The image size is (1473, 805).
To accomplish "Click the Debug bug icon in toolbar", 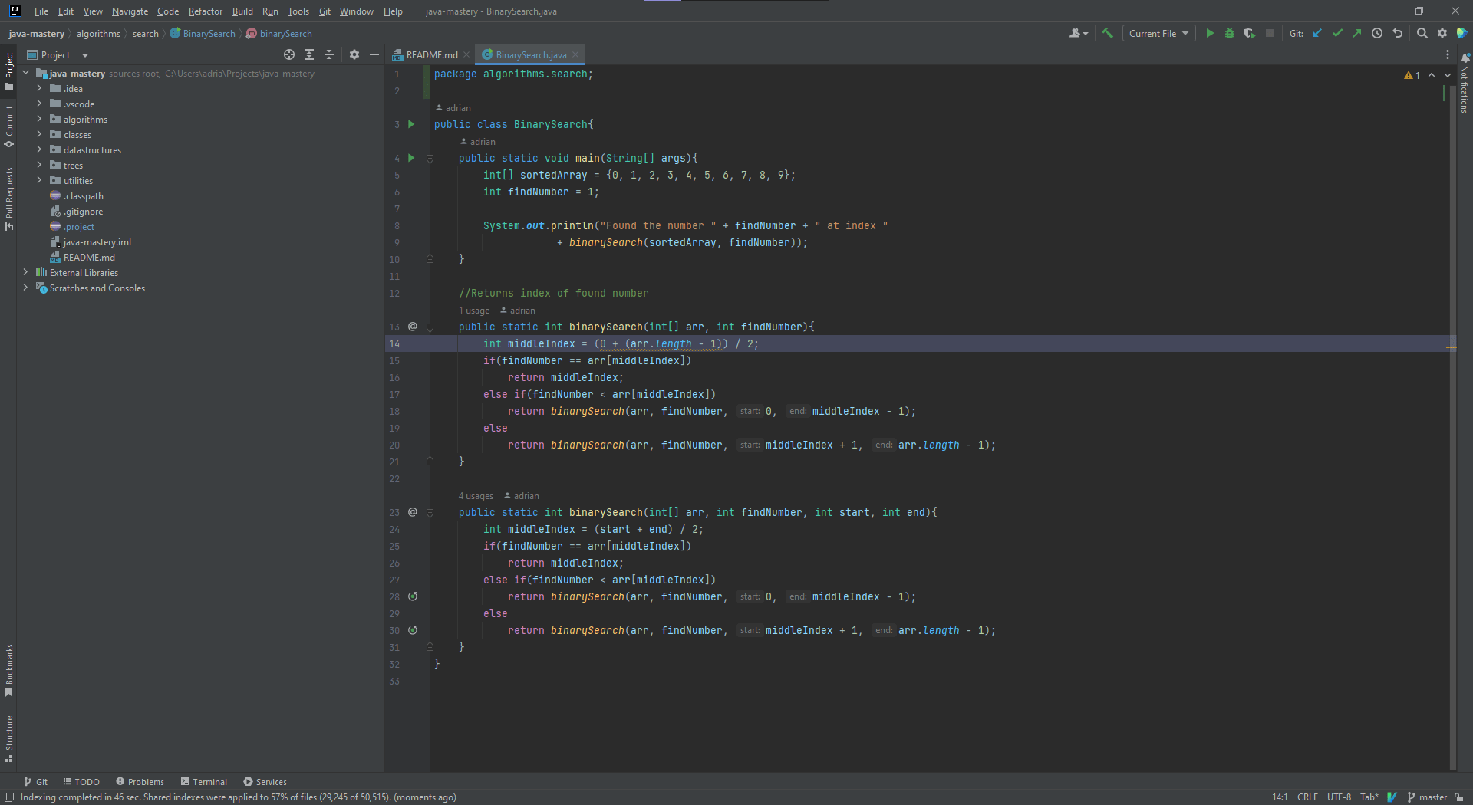I will pyautogui.click(x=1230, y=34).
